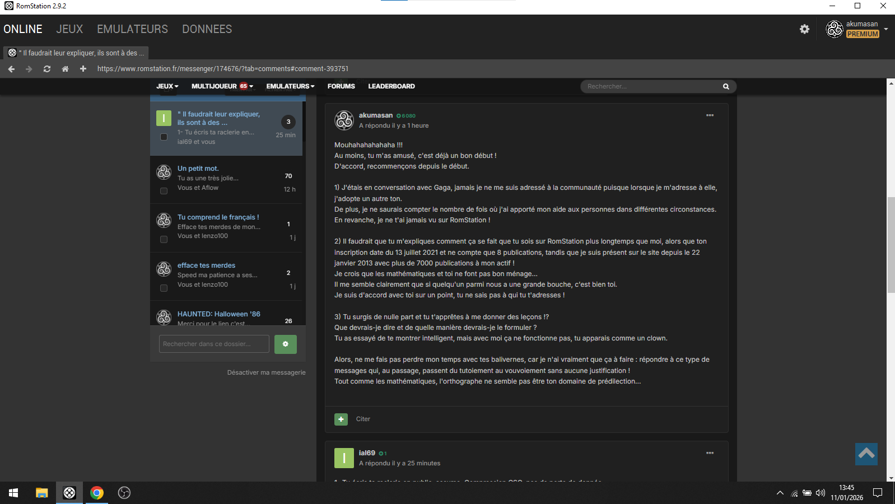Click the search magnifier icon
The width and height of the screenshot is (895, 504).
tap(726, 86)
